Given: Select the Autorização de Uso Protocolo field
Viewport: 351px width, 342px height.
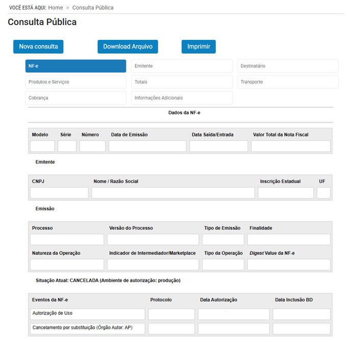Looking at the screenshot, I should click(x=171, y=314).
